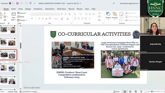165x93 pixels.
Task: Select the Legal Deserts at Damu slide thumbnail
Action: pos(8,29)
